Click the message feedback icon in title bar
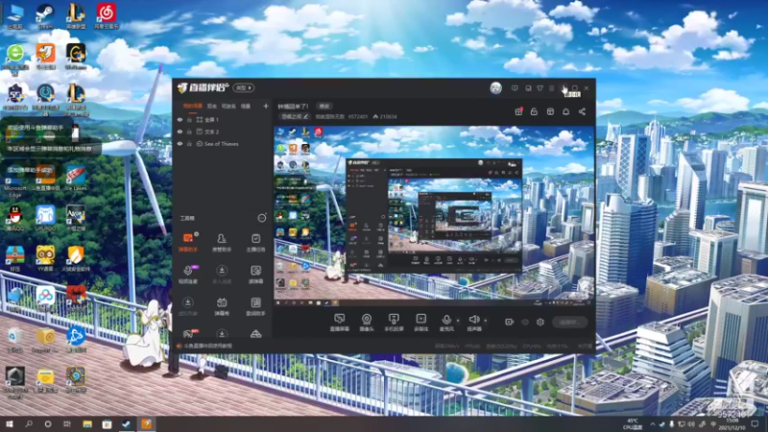 [x=515, y=88]
